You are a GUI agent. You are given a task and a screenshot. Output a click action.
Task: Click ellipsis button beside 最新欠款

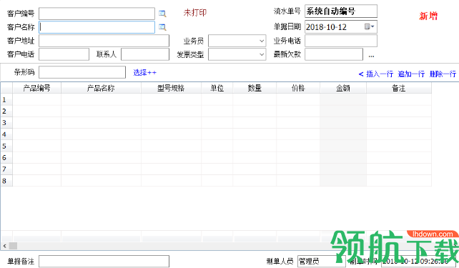[x=371, y=56]
